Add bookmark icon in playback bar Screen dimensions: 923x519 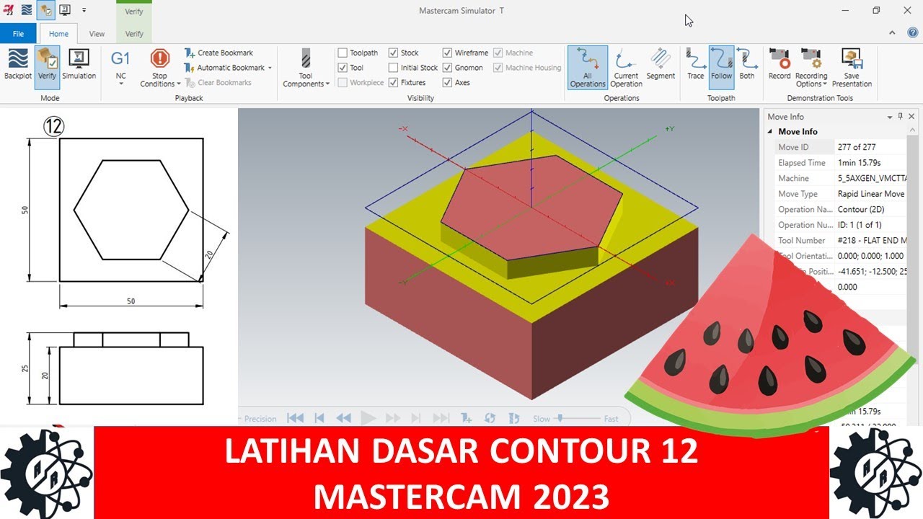point(467,418)
